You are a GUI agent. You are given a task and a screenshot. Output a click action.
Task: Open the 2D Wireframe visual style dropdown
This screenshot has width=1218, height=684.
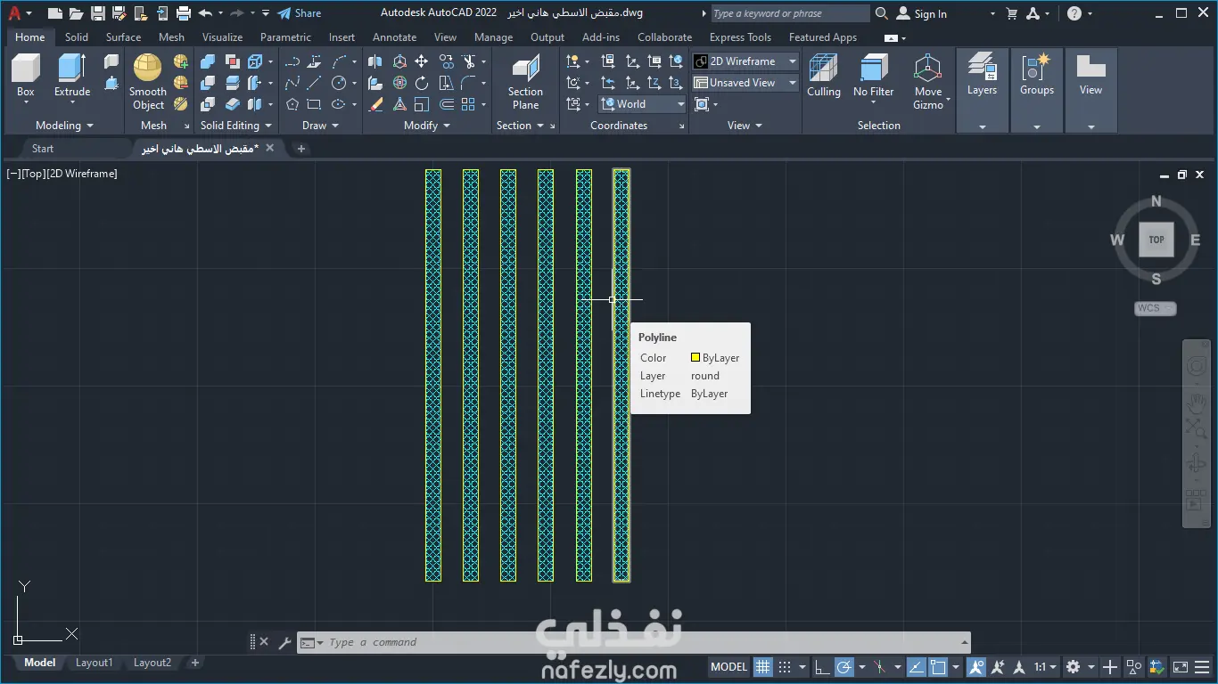click(x=745, y=61)
